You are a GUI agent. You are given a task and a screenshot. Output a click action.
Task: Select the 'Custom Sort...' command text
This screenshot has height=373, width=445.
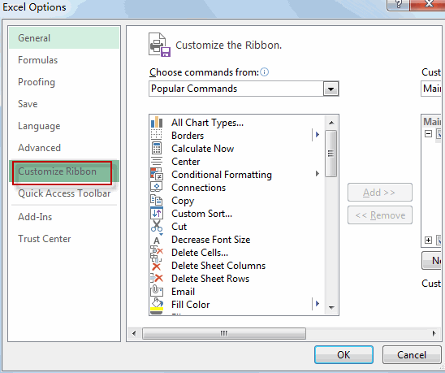pyautogui.click(x=201, y=214)
